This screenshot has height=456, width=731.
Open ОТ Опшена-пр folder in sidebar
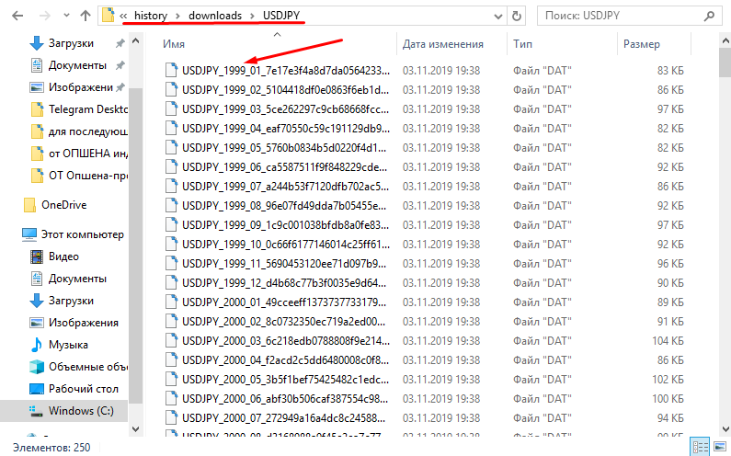87,176
